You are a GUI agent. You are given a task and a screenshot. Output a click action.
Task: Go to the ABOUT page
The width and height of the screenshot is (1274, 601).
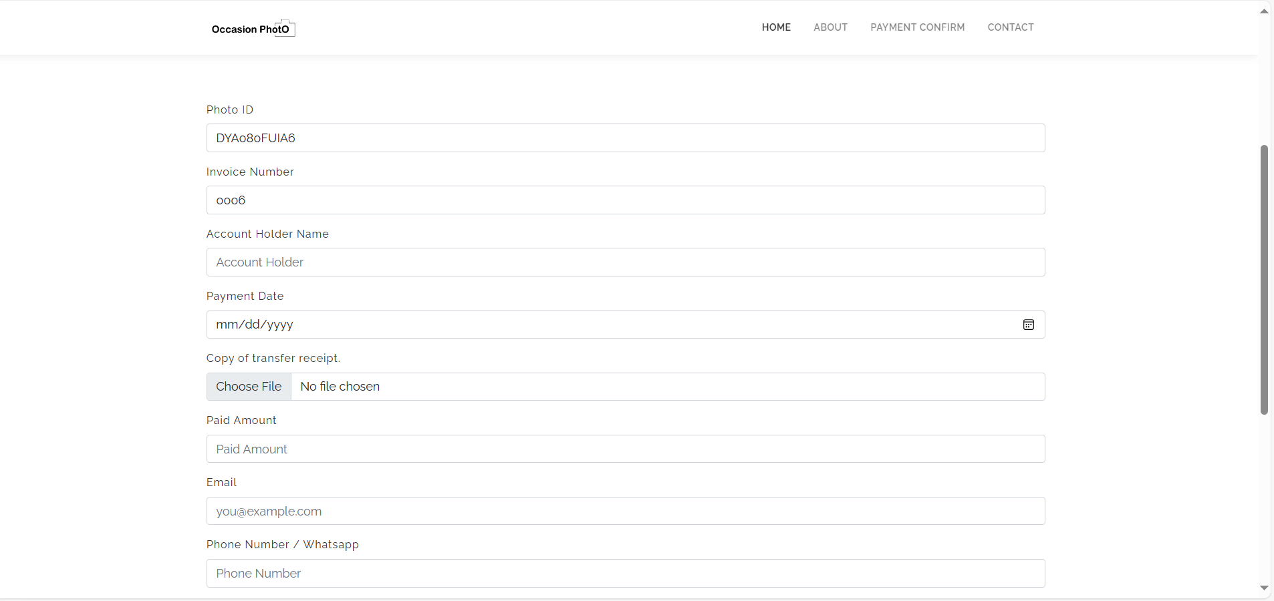point(830,27)
